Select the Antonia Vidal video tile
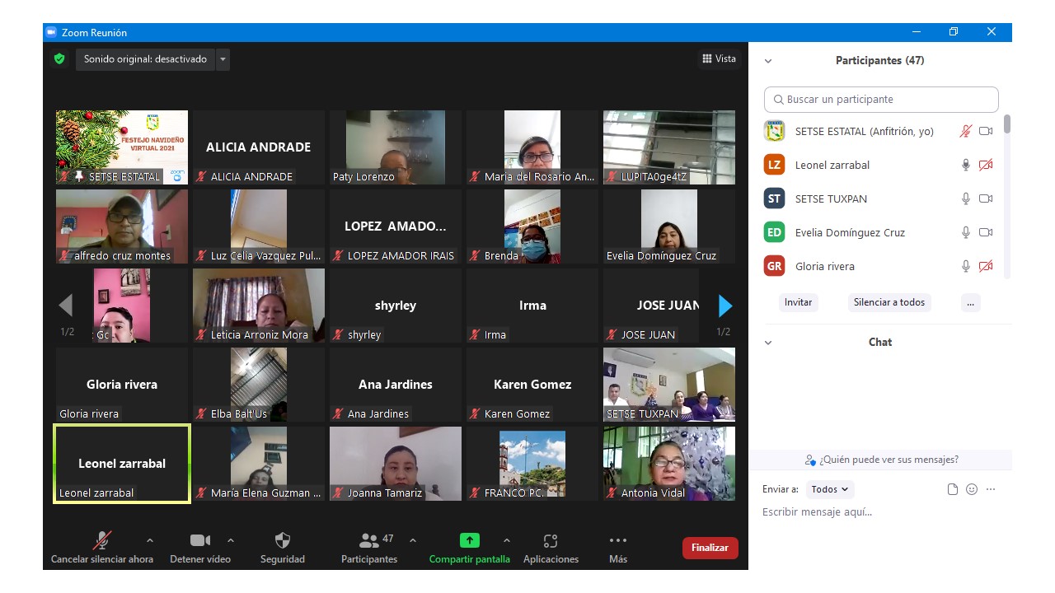The height and width of the screenshot is (593, 1055). (x=669, y=464)
